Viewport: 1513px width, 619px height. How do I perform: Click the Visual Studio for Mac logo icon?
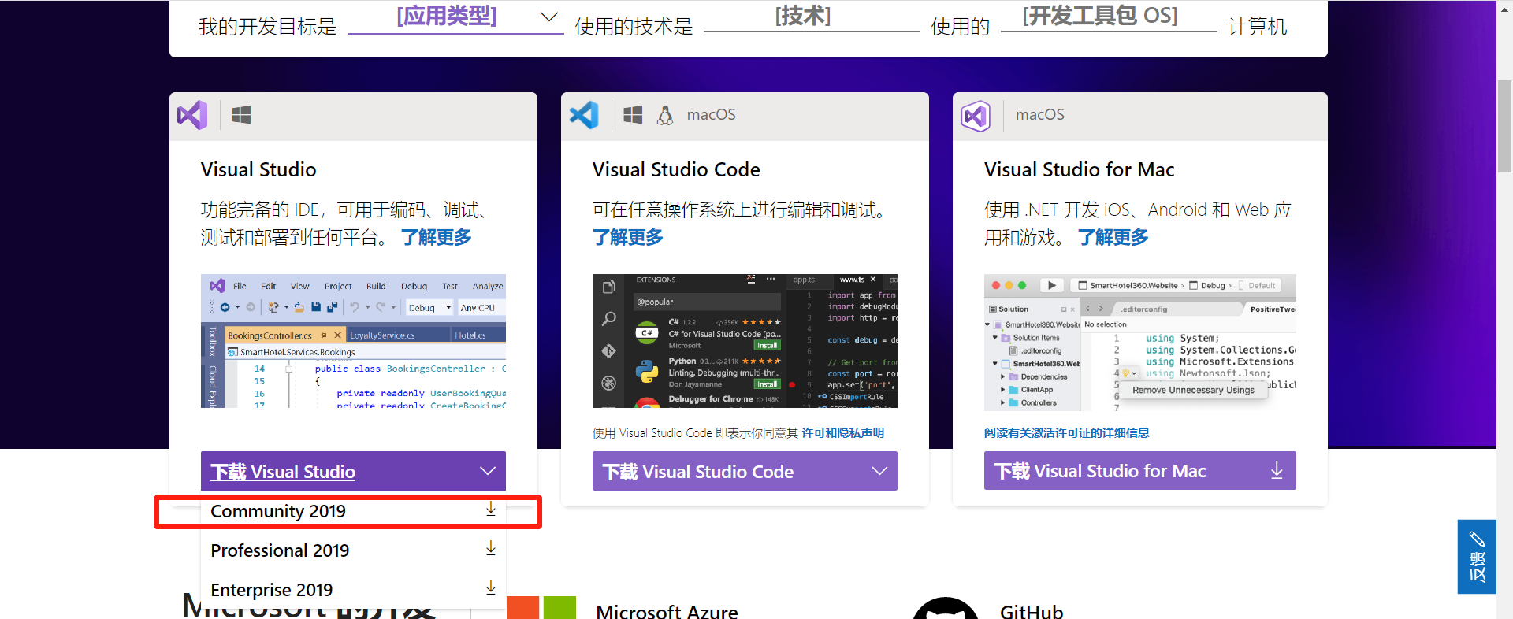tap(976, 116)
